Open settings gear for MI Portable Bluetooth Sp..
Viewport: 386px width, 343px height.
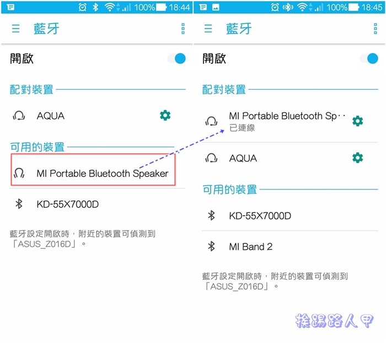358,121
